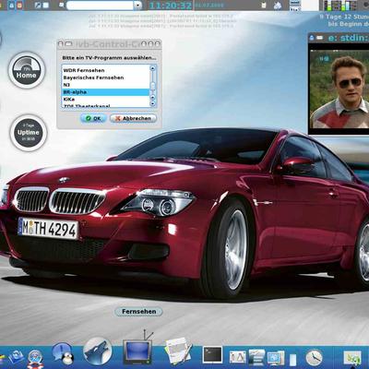Image resolution: width=369 pixels, height=369 pixels.
Task: Cancel the dialog with Abbrechen
Action: click(133, 118)
